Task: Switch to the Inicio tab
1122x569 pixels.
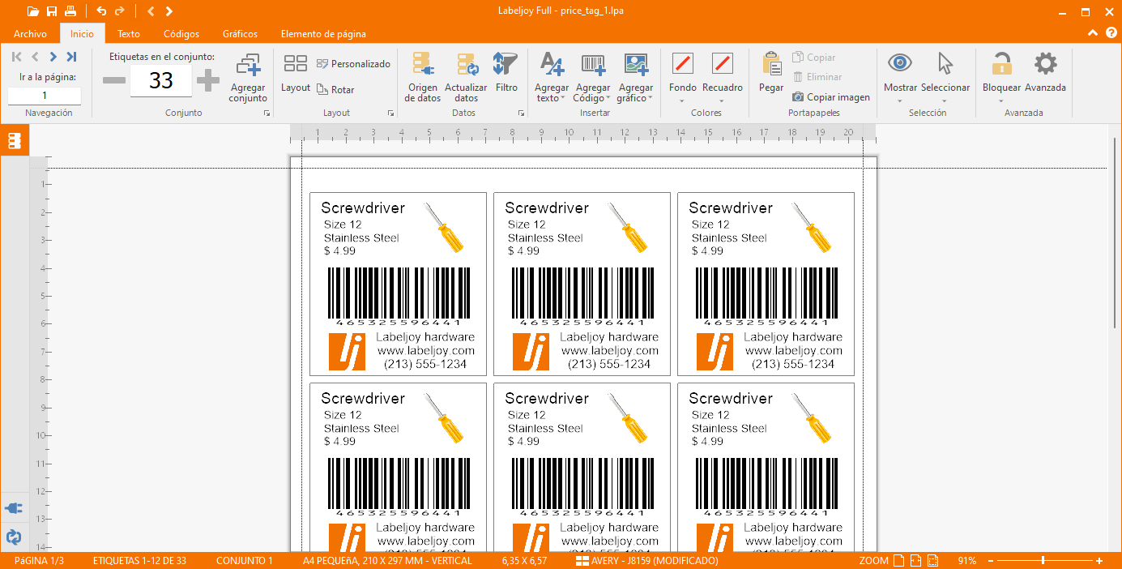Action: point(82,34)
